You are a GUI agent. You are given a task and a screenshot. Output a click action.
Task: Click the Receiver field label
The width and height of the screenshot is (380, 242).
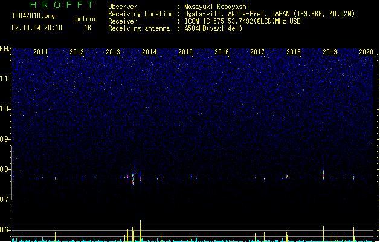point(123,21)
